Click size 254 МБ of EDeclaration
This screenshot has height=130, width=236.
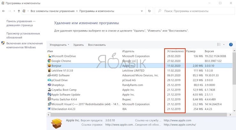(198, 109)
